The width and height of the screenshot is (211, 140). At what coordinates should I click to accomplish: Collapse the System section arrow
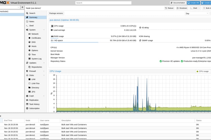(x=44, y=30)
